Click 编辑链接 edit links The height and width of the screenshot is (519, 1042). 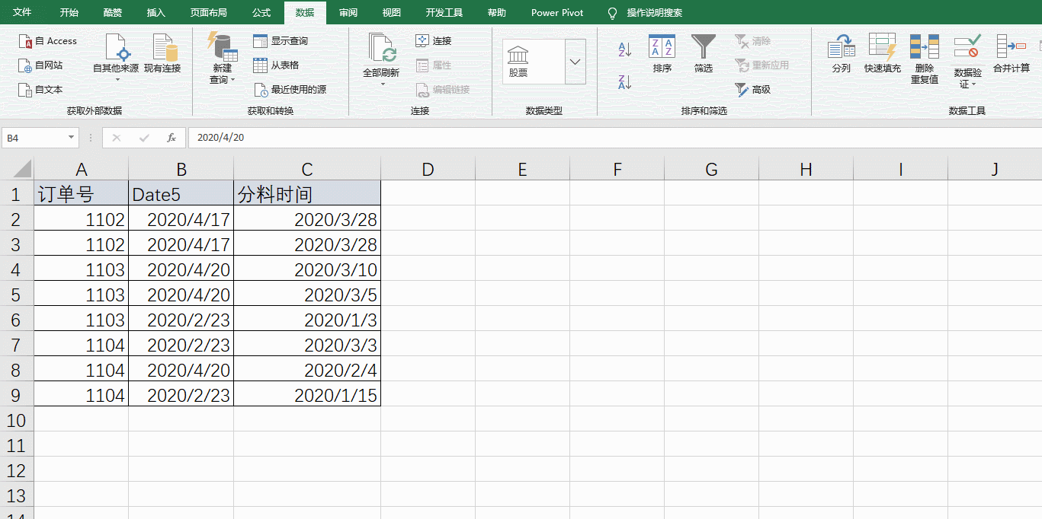[443, 90]
